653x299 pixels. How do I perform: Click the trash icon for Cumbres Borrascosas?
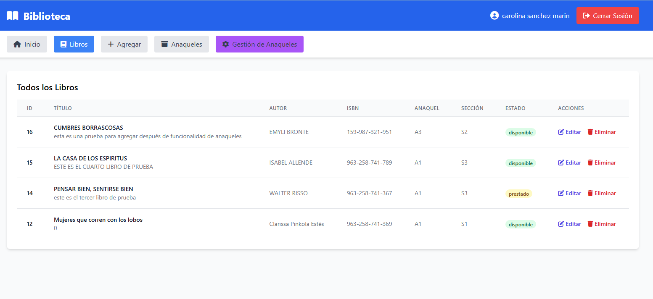point(590,132)
